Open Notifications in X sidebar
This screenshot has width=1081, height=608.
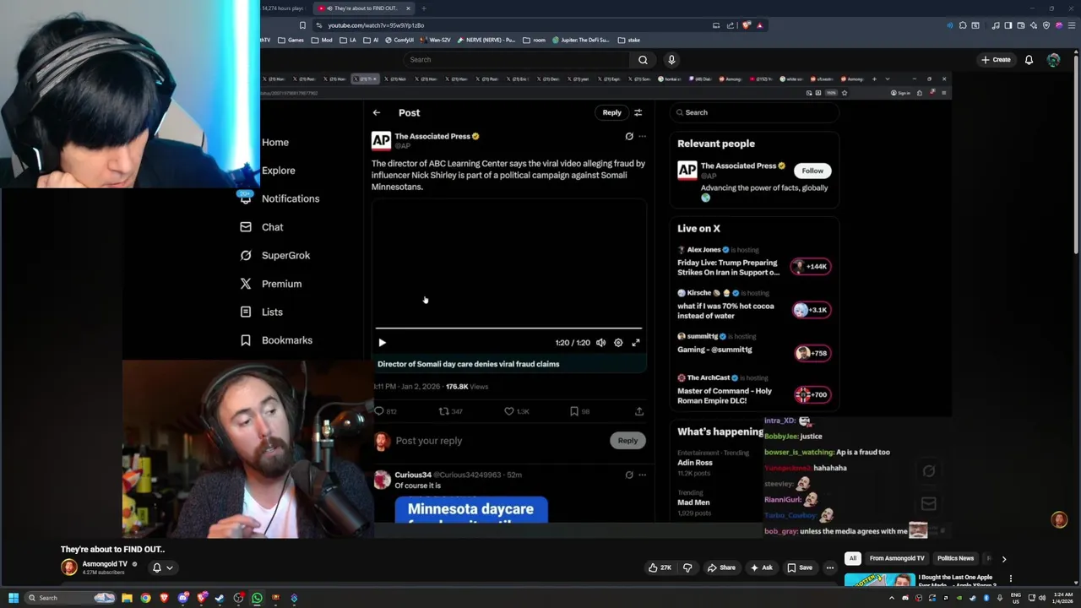280,198
